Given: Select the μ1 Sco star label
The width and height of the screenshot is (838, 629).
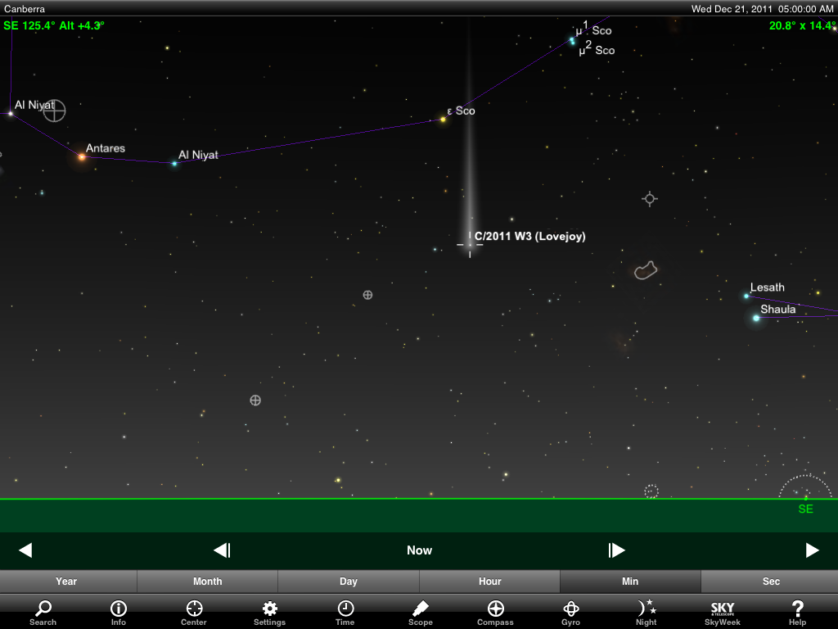Looking at the screenshot, I should pos(593,29).
